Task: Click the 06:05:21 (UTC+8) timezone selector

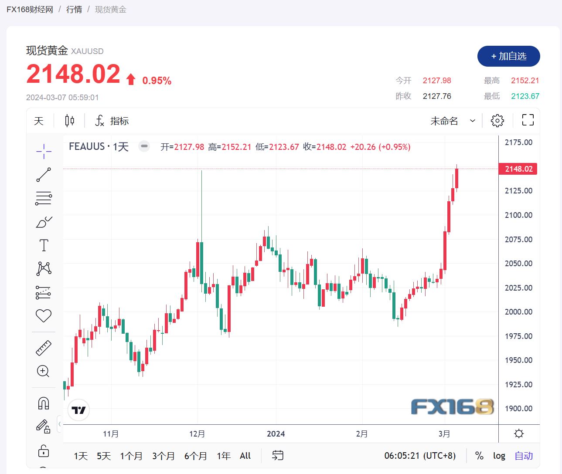Action: (420, 456)
